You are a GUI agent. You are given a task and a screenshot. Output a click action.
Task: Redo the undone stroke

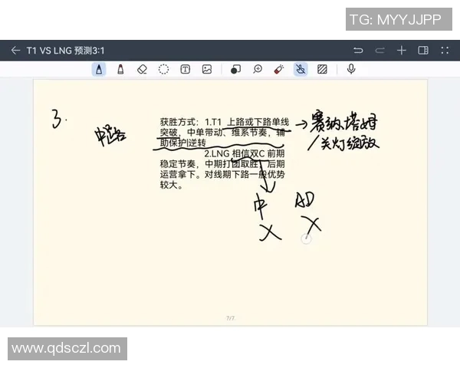pos(379,51)
